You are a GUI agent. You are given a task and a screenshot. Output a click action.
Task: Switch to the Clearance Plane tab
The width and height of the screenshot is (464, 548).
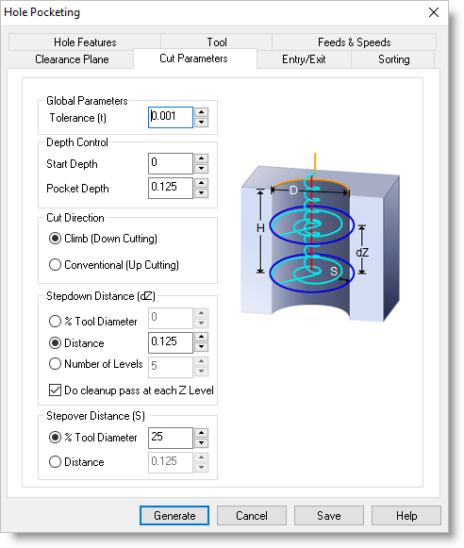coord(72,59)
